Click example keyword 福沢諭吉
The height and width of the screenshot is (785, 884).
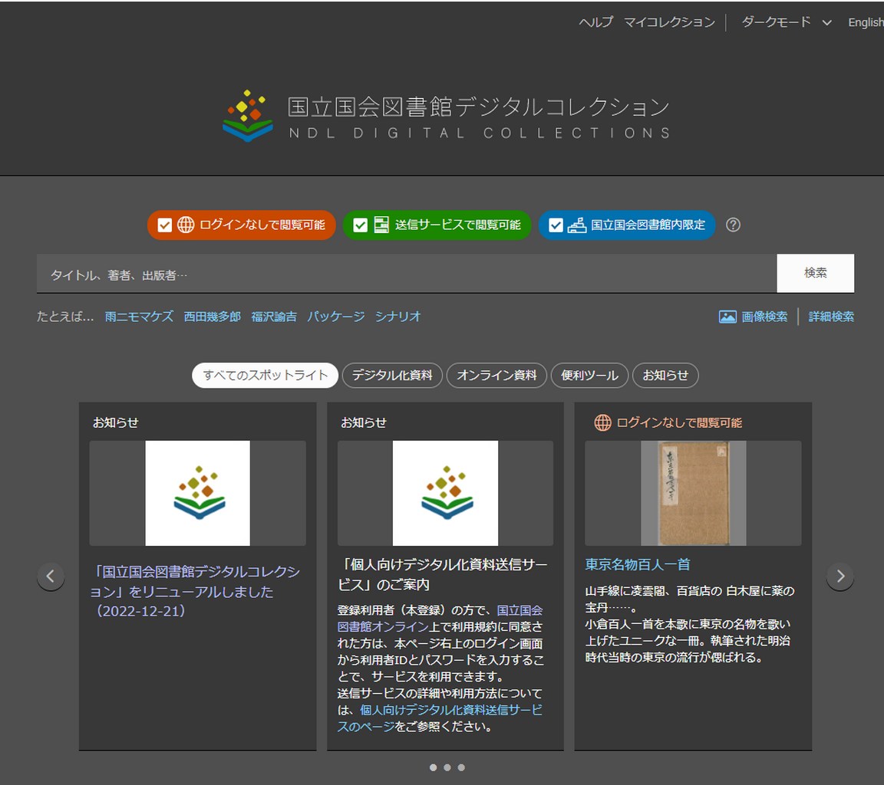coord(274,317)
